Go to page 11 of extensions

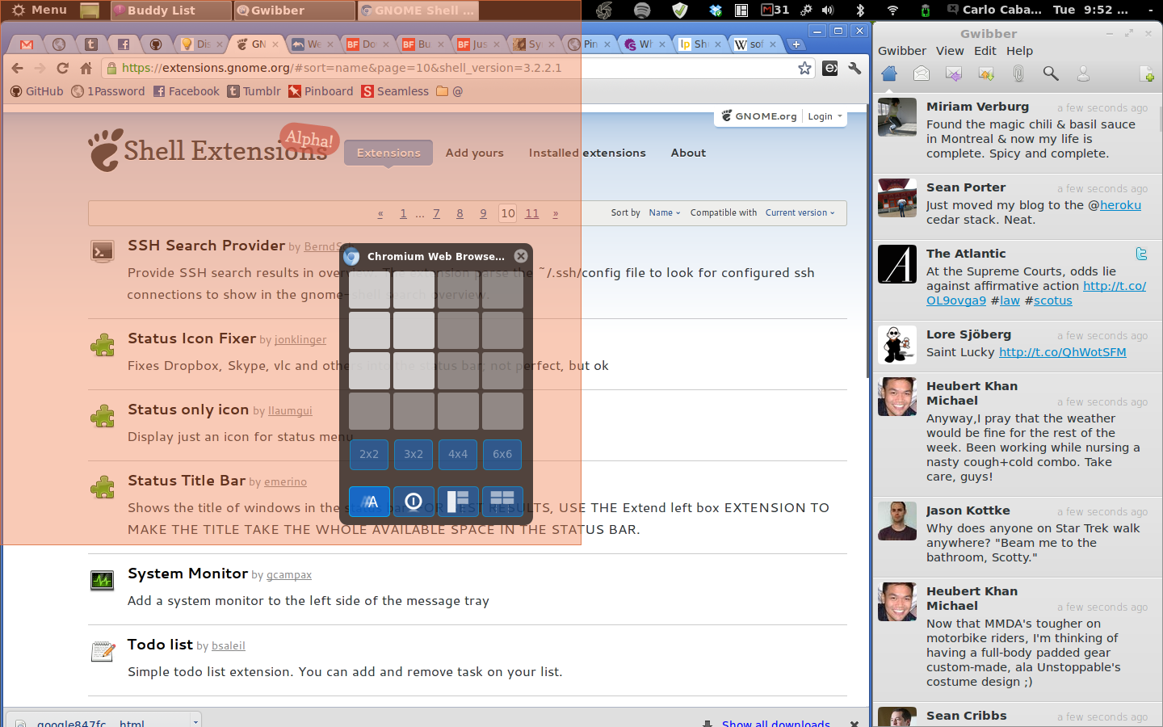[x=531, y=213]
